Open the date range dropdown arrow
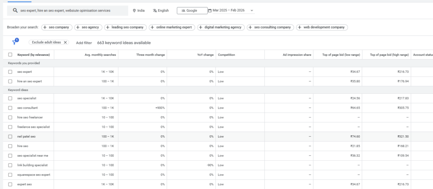This screenshot has width=433, height=189. click(x=252, y=11)
